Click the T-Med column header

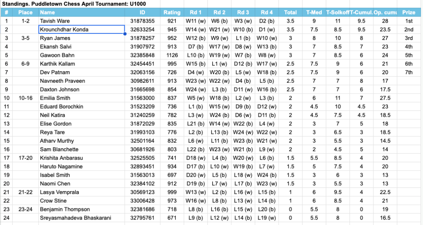click(x=314, y=12)
